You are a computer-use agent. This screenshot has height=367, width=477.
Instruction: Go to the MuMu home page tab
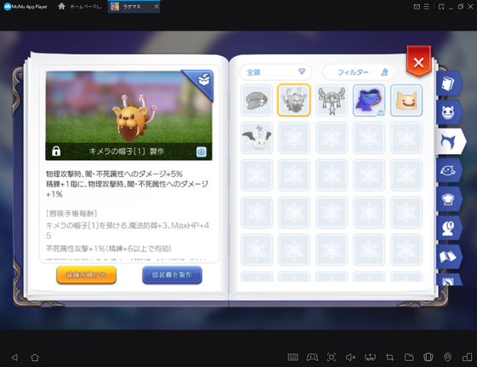pos(80,7)
